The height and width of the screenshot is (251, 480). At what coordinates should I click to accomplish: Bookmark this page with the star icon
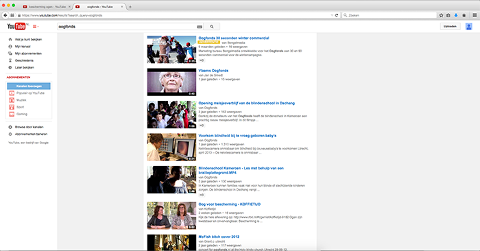pos(441,15)
